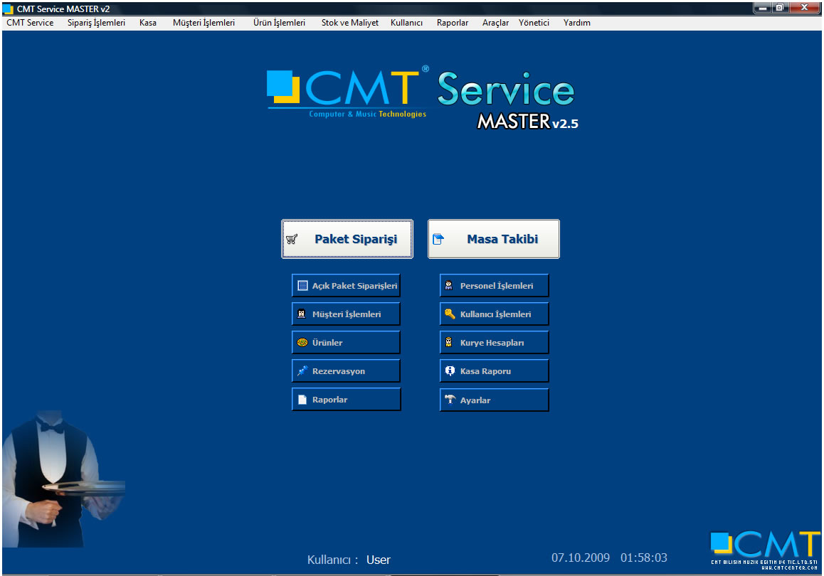
Task: Open the Yardım menu
Action: pyautogui.click(x=576, y=23)
